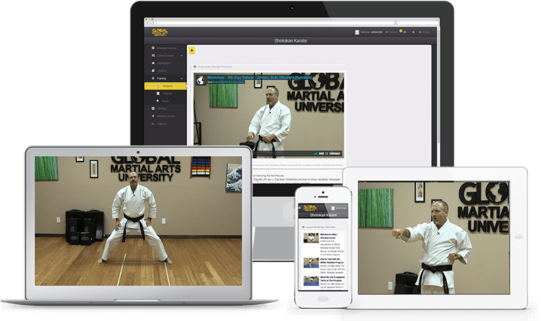Click the laptop's karate stance video
This screenshot has height=321, width=541.
[138, 221]
